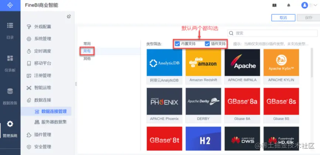This screenshot has height=155, width=320.
Task: Open 移动平台 mobile platform
Action: pos(42,63)
